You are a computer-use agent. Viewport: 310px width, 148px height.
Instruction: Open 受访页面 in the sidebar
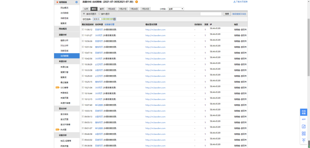(x=64, y=119)
